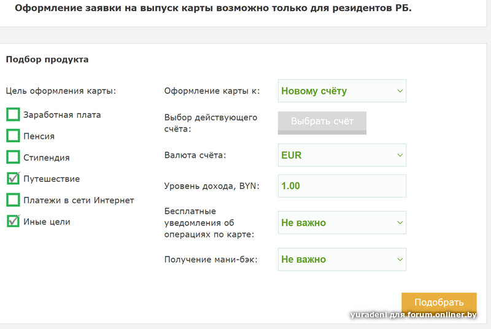Open the free notifications Не важно dropdown

[x=342, y=222]
